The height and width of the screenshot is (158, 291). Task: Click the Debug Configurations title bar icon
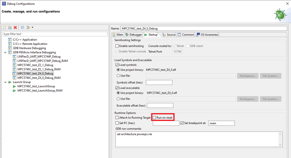coord(4,3)
